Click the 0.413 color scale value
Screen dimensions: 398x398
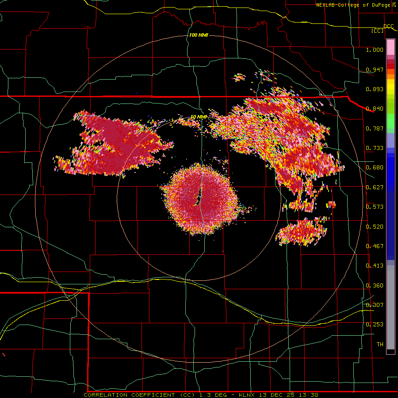click(375, 266)
